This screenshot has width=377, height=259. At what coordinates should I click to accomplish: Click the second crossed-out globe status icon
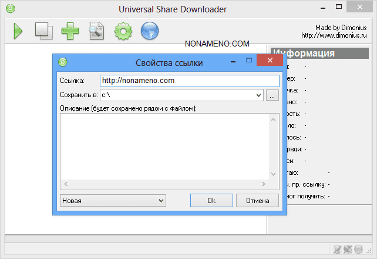pos(347,250)
